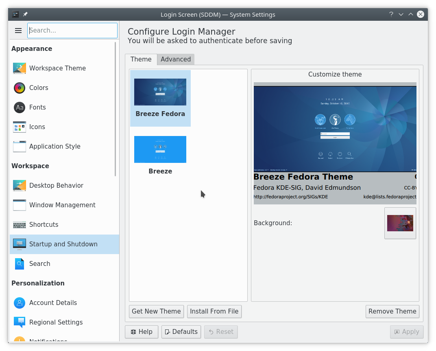Click the Application Style icon

20,147
